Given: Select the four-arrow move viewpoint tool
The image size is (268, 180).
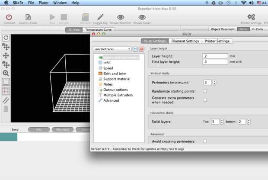Looking at the screenshot, I should [6, 56].
